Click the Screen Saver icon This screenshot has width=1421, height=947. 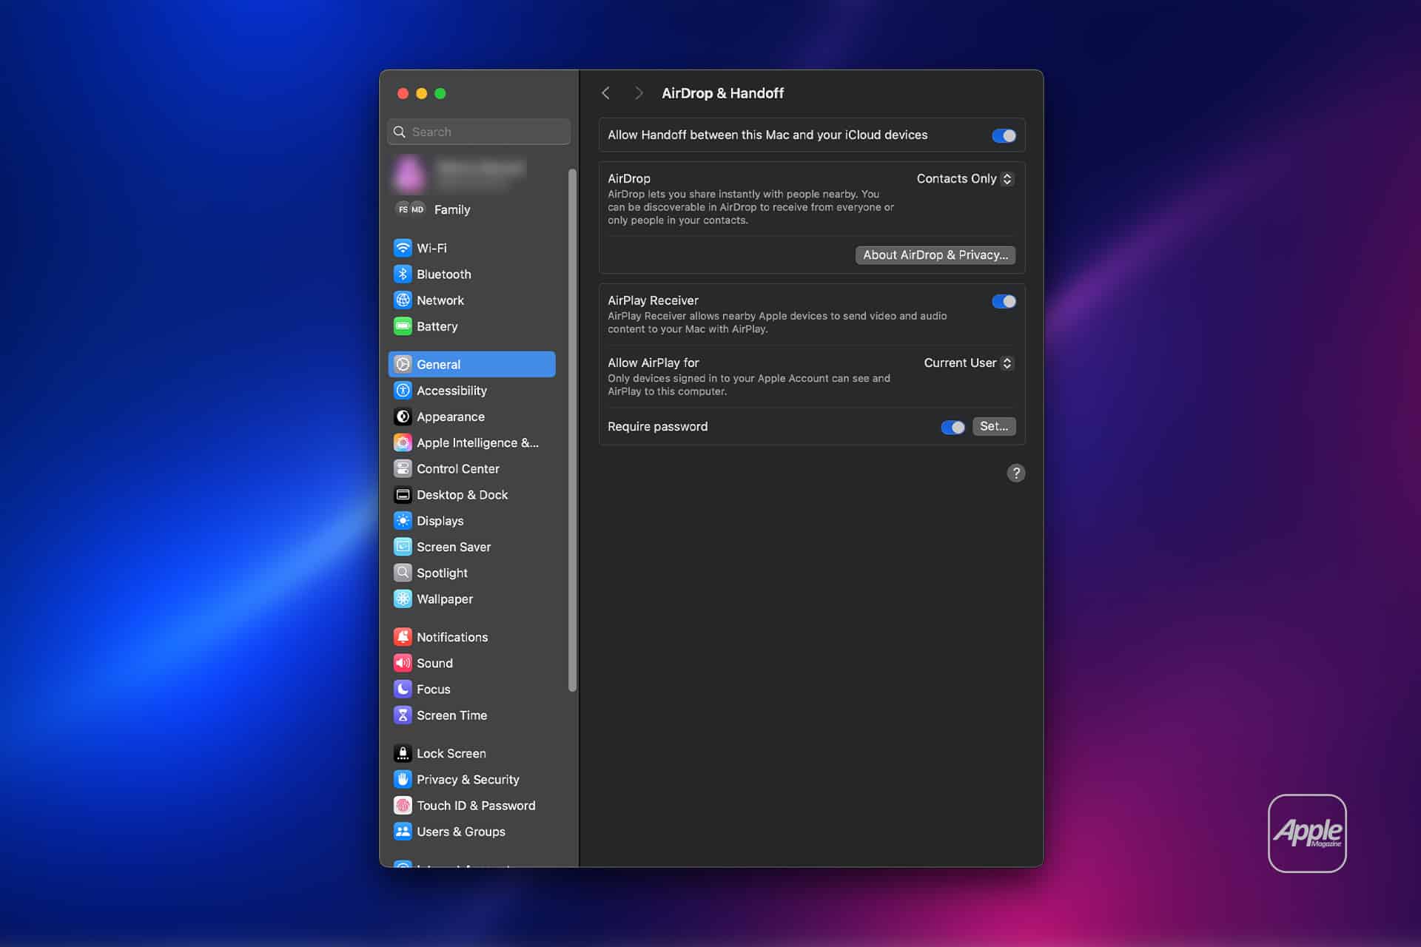pyautogui.click(x=403, y=547)
